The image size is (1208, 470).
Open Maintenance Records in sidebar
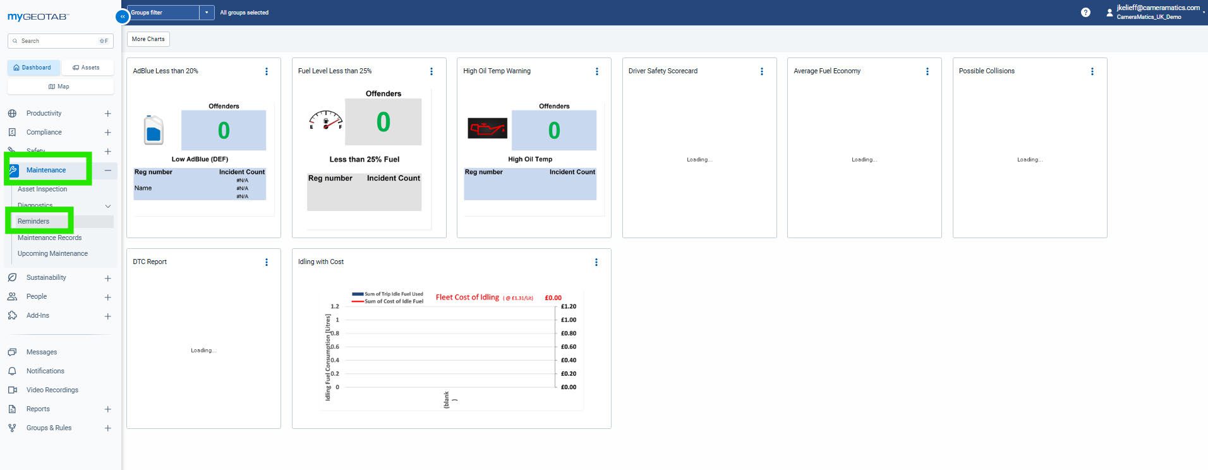(x=49, y=238)
